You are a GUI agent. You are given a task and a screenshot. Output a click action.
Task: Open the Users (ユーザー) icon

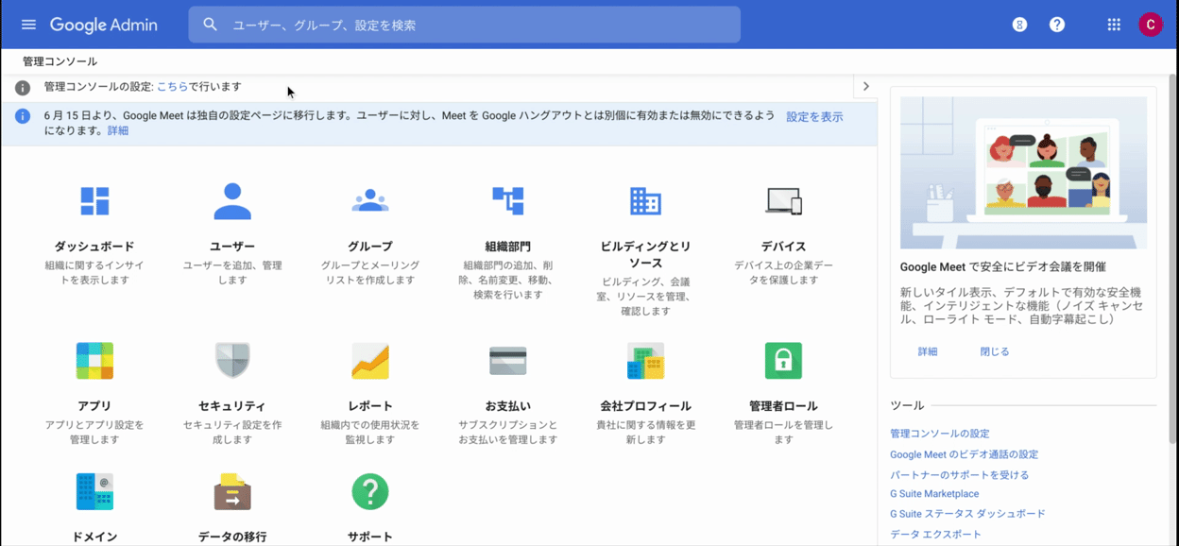(x=232, y=201)
